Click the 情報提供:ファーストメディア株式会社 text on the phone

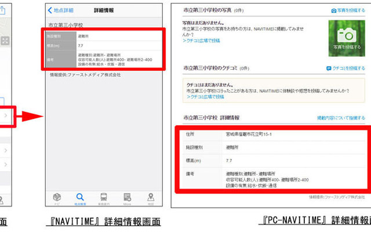click(85, 75)
